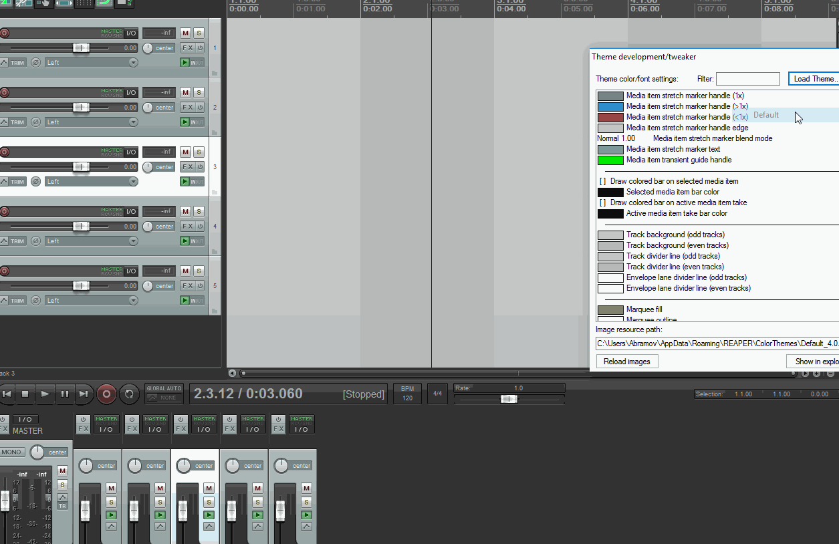
Task: Open the 4/4 time signature box
Action: tap(437, 394)
